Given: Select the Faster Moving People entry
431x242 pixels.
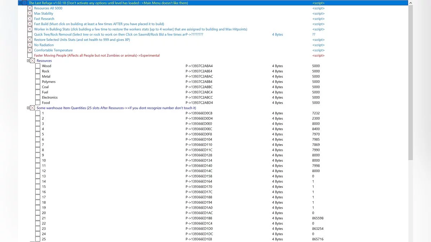Looking at the screenshot, I should pos(97,56).
